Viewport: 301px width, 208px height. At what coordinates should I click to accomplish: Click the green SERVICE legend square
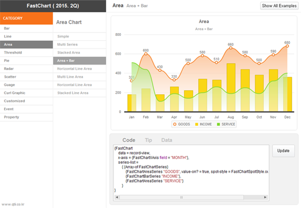point(218,124)
